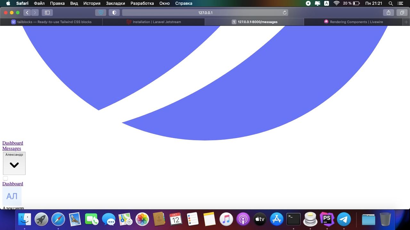The image size is (410, 230).
Task: Switch to the Installation Laravel Jetstream tab
Action: tap(153, 22)
